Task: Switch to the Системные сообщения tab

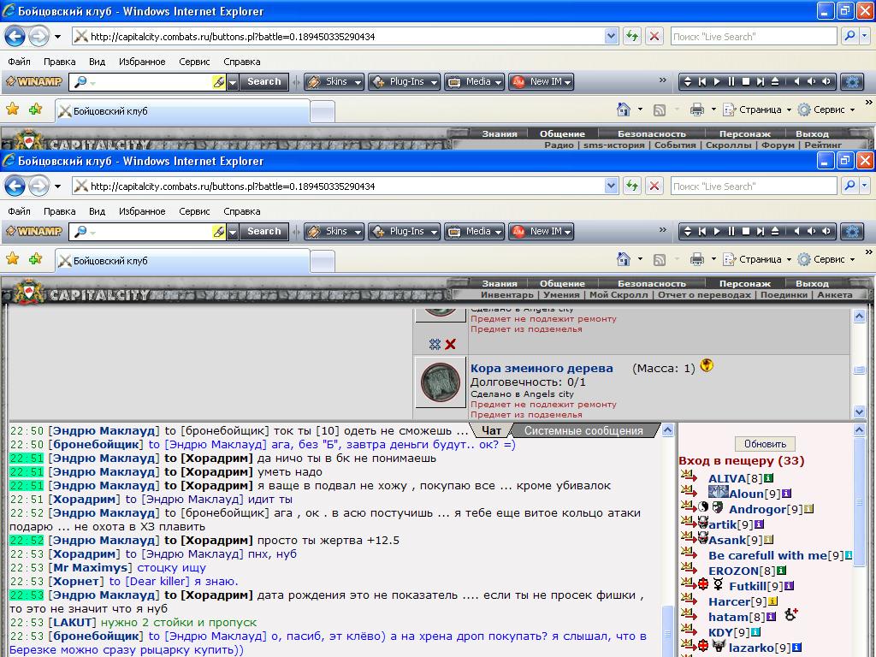Action: [x=583, y=430]
